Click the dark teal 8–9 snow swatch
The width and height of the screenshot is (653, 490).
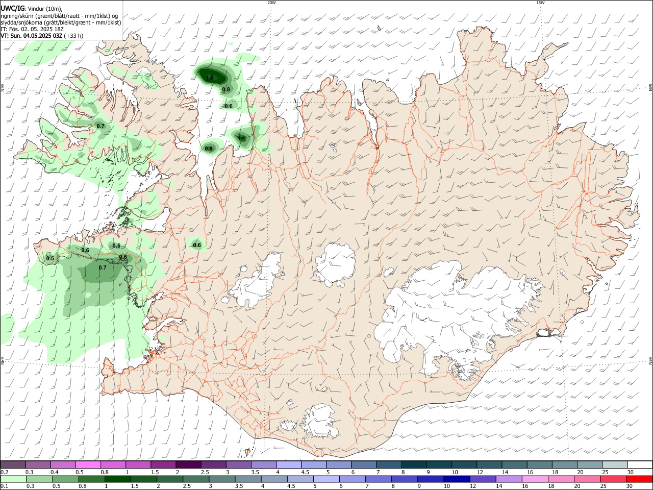coord(414,464)
